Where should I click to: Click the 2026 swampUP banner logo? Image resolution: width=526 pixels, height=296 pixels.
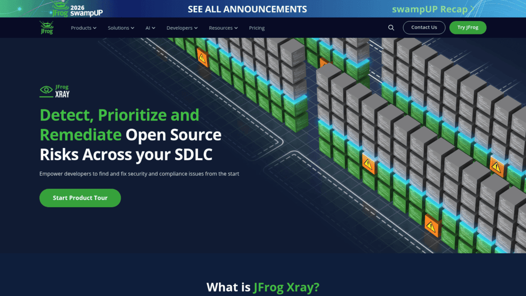pyautogui.click(x=78, y=9)
